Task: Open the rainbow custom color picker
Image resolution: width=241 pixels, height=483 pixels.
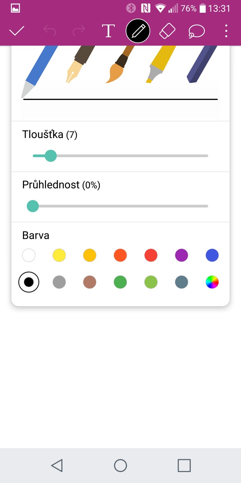Action: 212,282
